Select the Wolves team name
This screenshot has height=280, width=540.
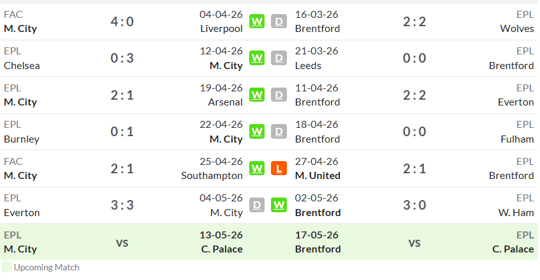[x=517, y=29]
